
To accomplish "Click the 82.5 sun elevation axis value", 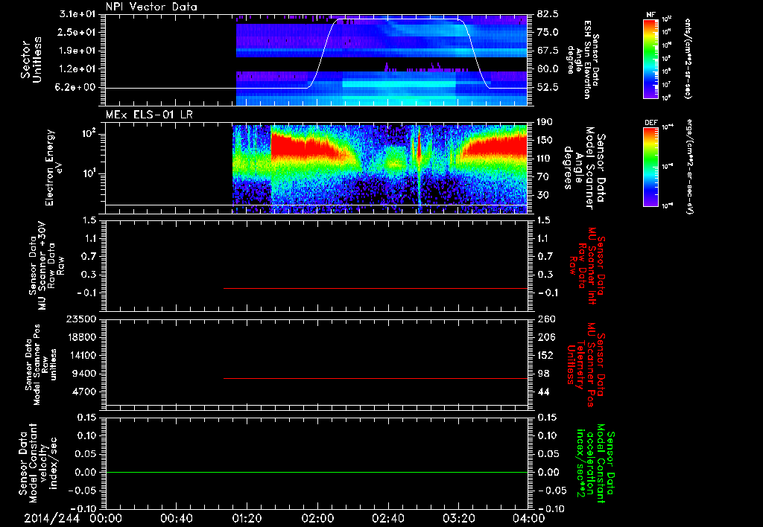I will click(x=548, y=14).
